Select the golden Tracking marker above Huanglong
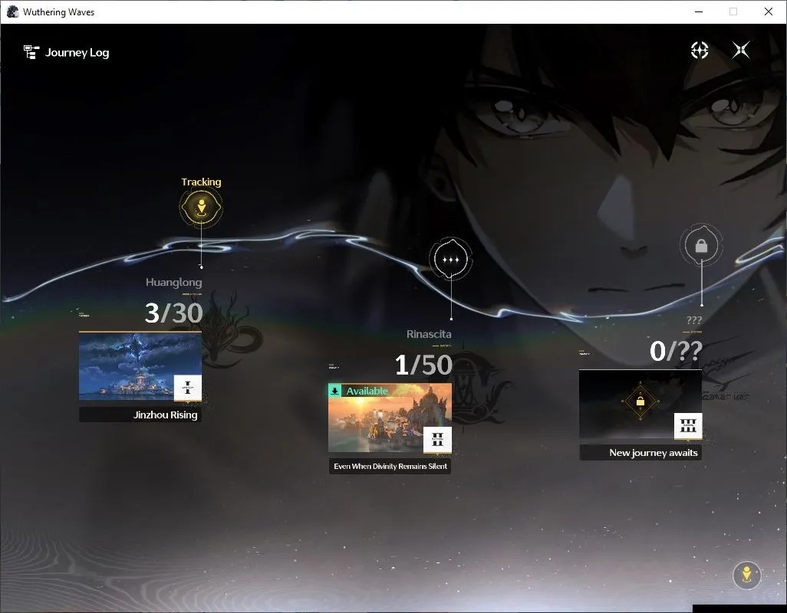The width and height of the screenshot is (787, 613). click(x=201, y=207)
